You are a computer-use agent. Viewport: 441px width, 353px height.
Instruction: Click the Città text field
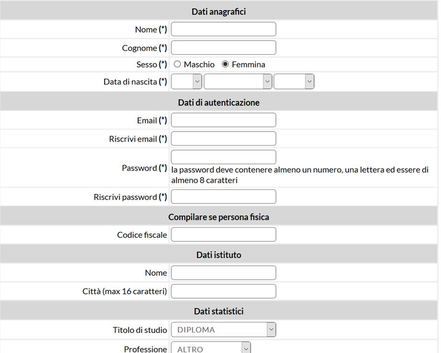[x=223, y=291]
